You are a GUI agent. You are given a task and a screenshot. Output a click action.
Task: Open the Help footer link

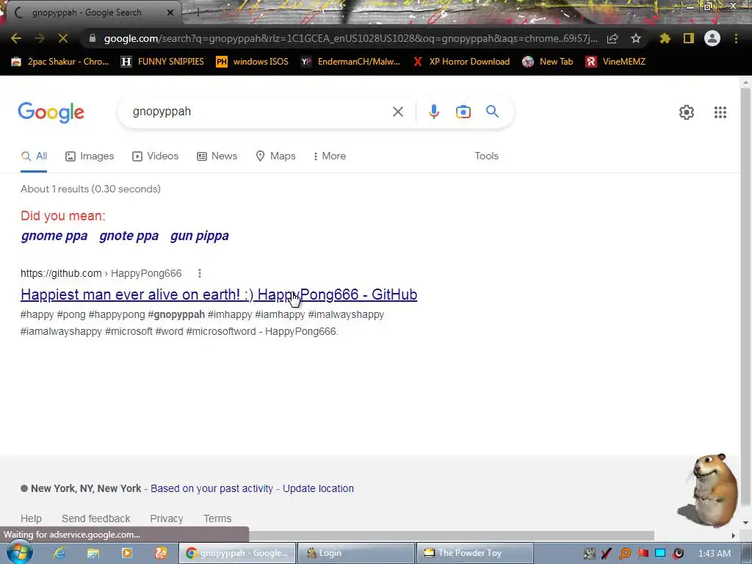31,518
